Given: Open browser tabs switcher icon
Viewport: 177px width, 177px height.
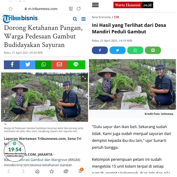Looking at the screenshot, I should tap(66, 171).
